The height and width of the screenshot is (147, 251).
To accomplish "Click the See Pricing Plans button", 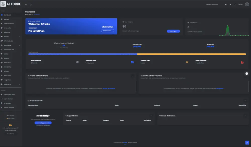I will point(107,31).
